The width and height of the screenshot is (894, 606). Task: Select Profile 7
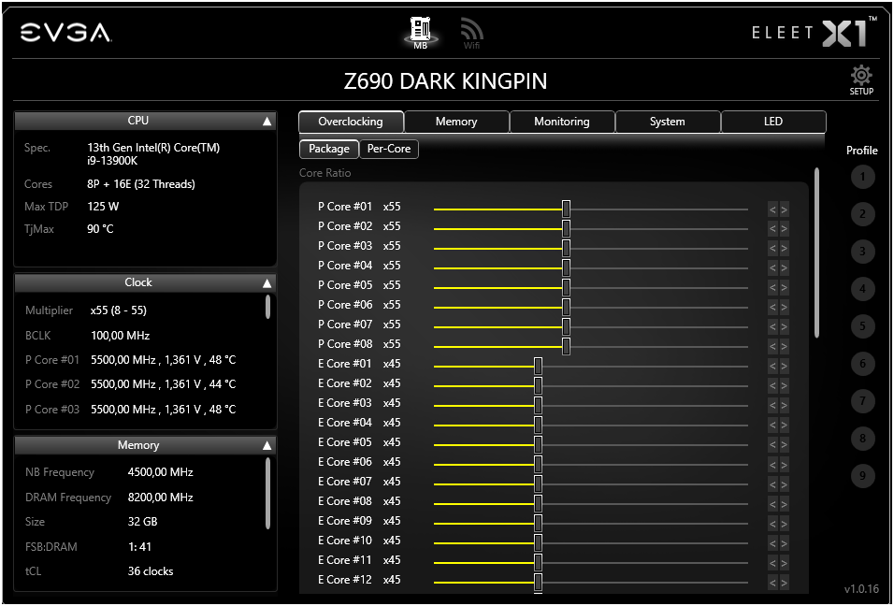click(862, 401)
